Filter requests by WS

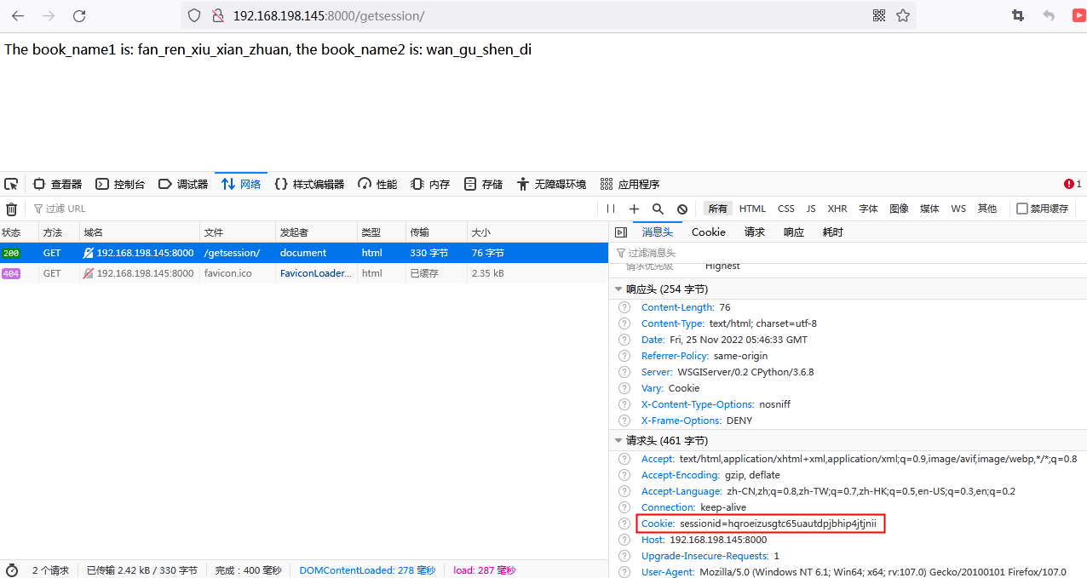958,209
